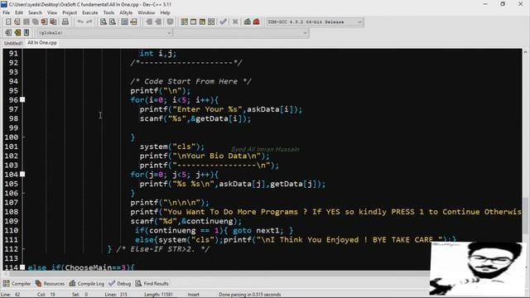The image size is (530, 298).
Task: Open the Search menu
Action: (35, 12)
